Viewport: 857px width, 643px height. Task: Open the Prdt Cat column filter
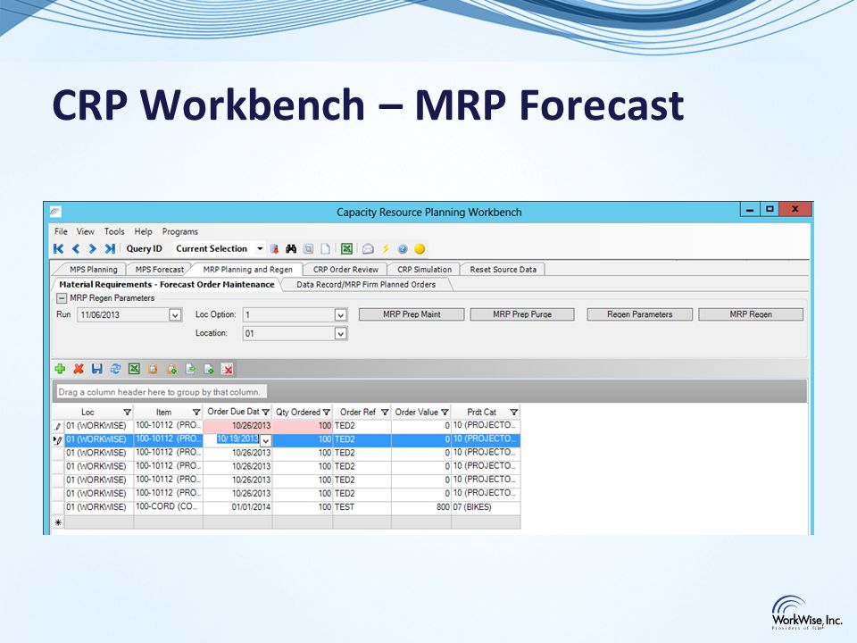coord(514,413)
